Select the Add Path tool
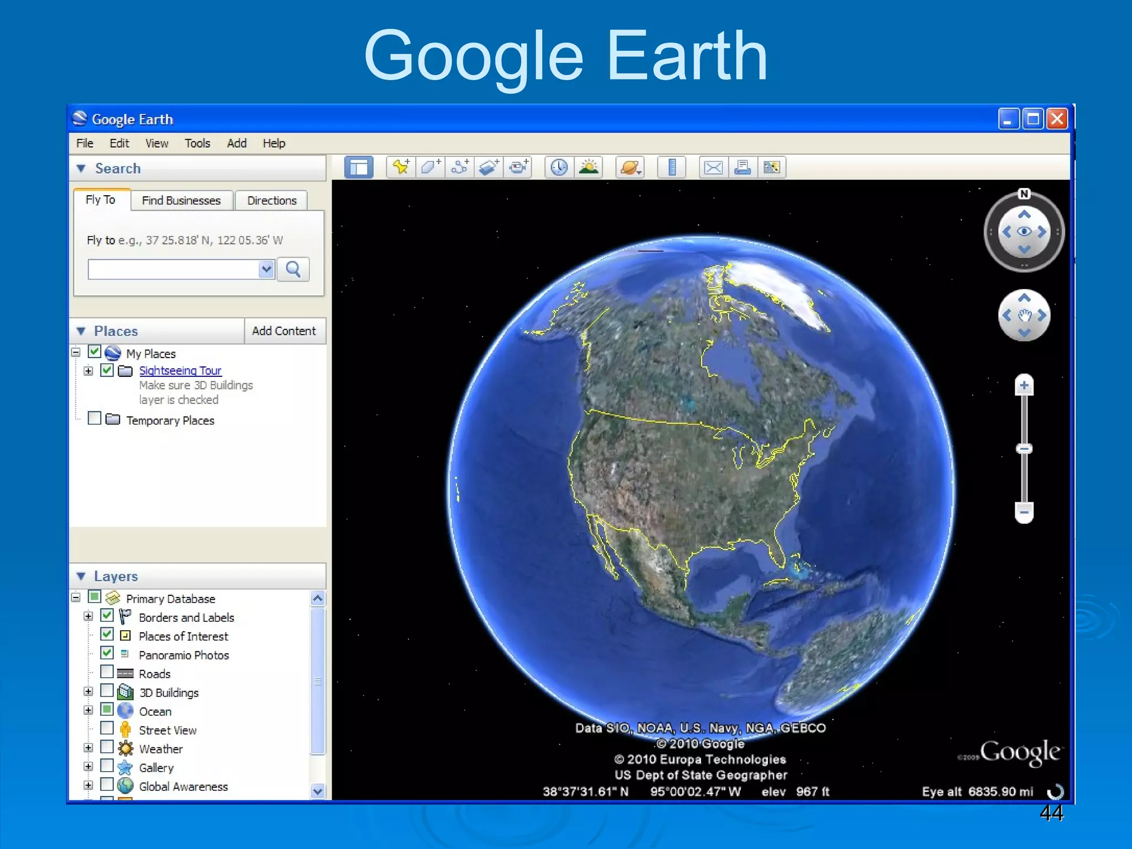This screenshot has height=849, width=1132. (x=459, y=167)
